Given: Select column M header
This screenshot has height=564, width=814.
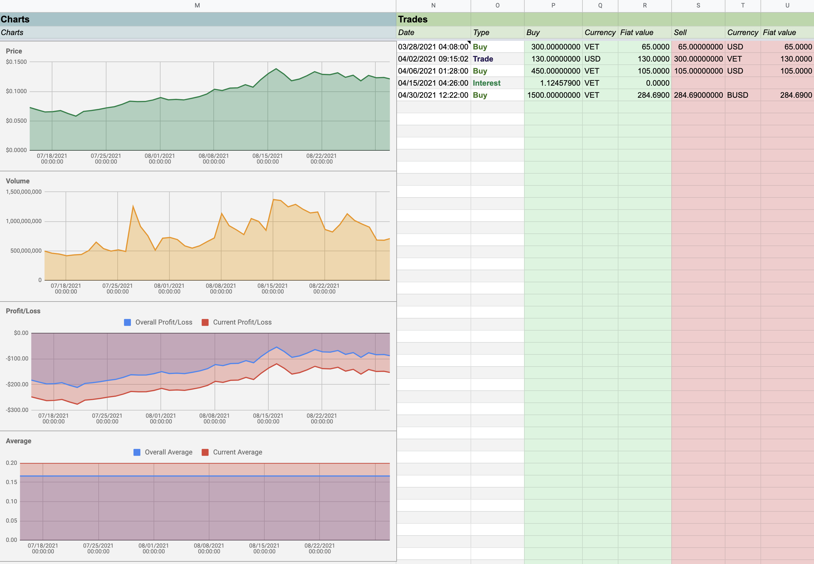Looking at the screenshot, I should tap(197, 5).
